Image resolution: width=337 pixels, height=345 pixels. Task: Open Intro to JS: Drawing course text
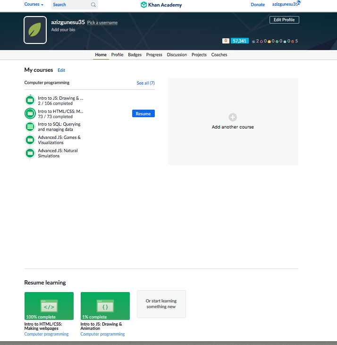pyautogui.click(x=60, y=98)
